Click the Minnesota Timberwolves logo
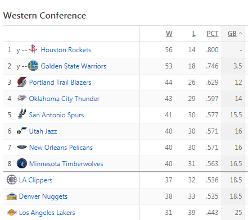Image resolution: width=248 pixels, height=220 pixels. [x=22, y=163]
